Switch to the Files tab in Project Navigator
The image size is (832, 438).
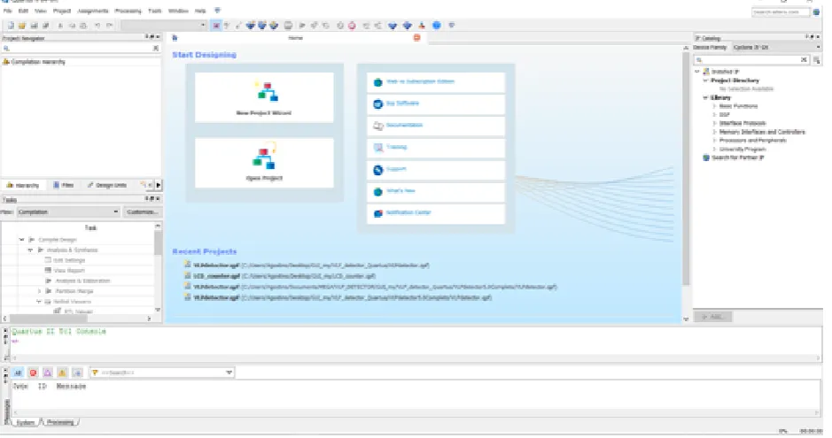(63, 185)
